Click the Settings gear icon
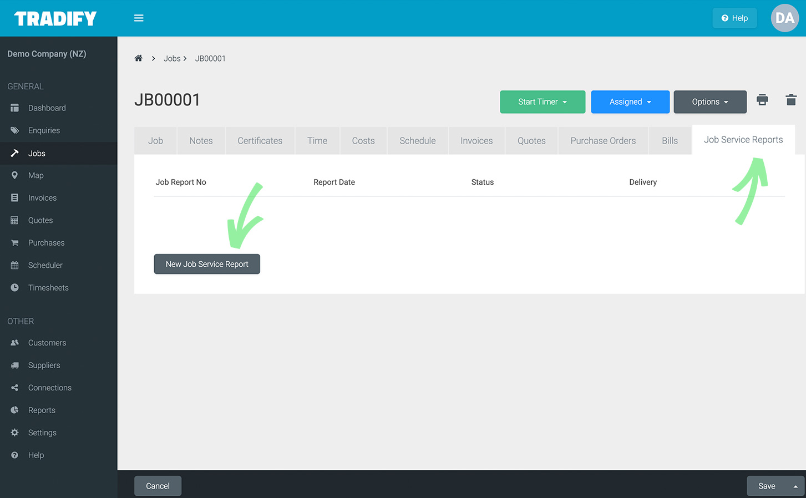 pyautogui.click(x=15, y=433)
